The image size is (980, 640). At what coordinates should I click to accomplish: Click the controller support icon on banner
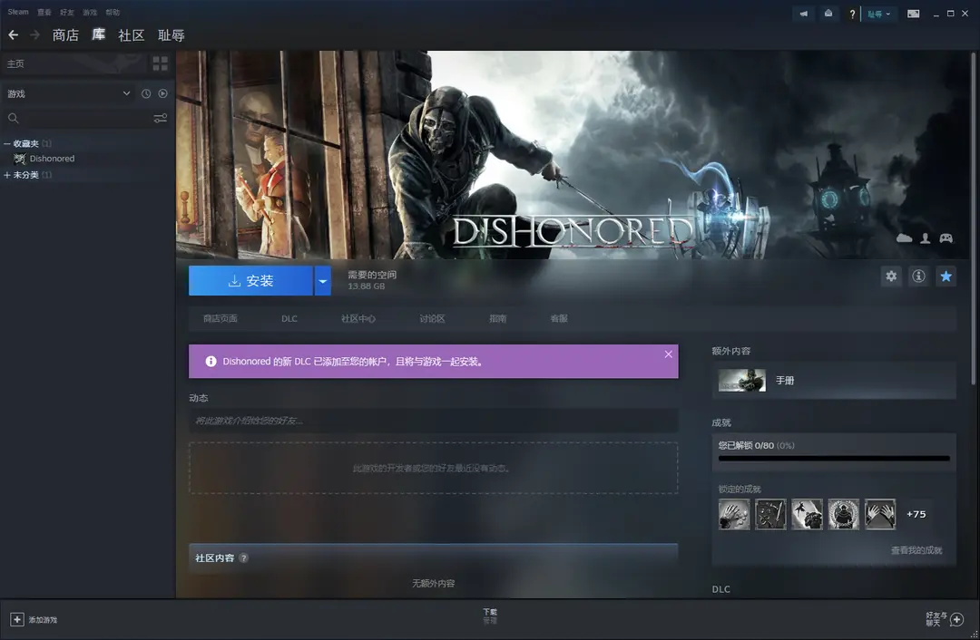click(946, 238)
